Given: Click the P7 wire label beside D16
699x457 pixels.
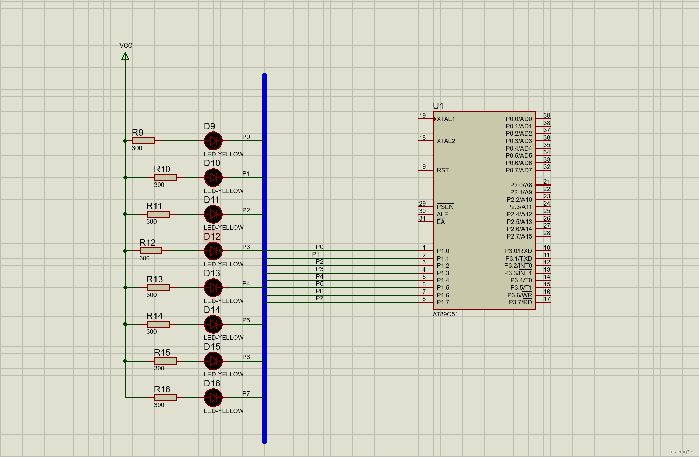Looking at the screenshot, I should point(246,394).
